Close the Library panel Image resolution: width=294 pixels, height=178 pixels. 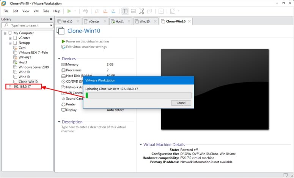tap(51, 19)
